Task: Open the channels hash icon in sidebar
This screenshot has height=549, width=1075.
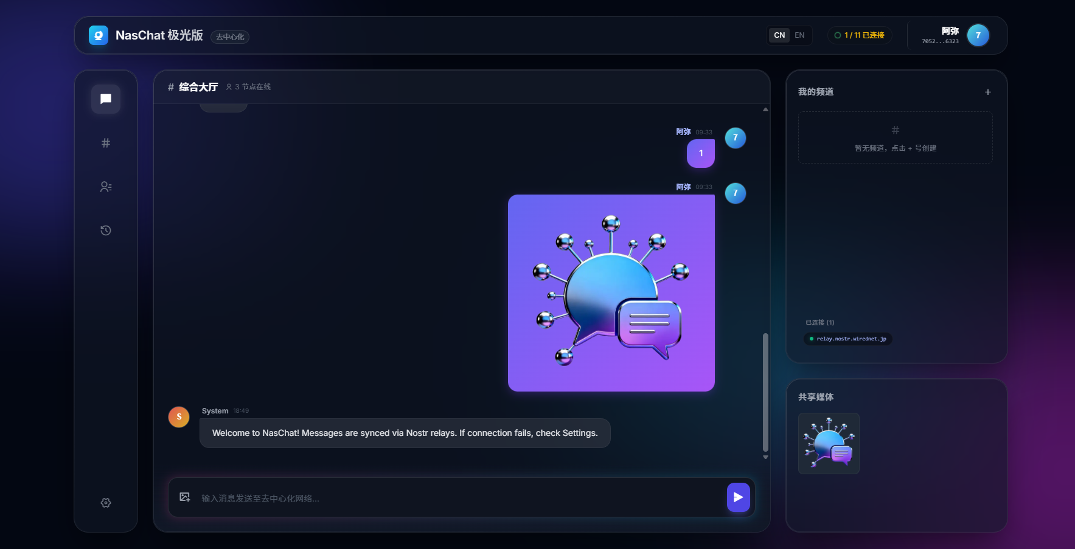Action: click(105, 143)
